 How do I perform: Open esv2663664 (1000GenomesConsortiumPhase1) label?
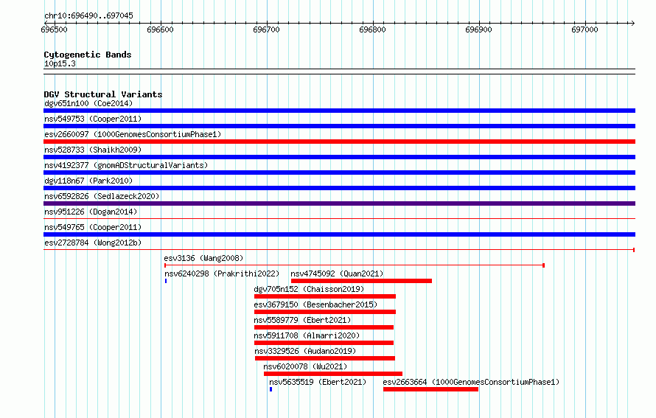(x=471, y=382)
